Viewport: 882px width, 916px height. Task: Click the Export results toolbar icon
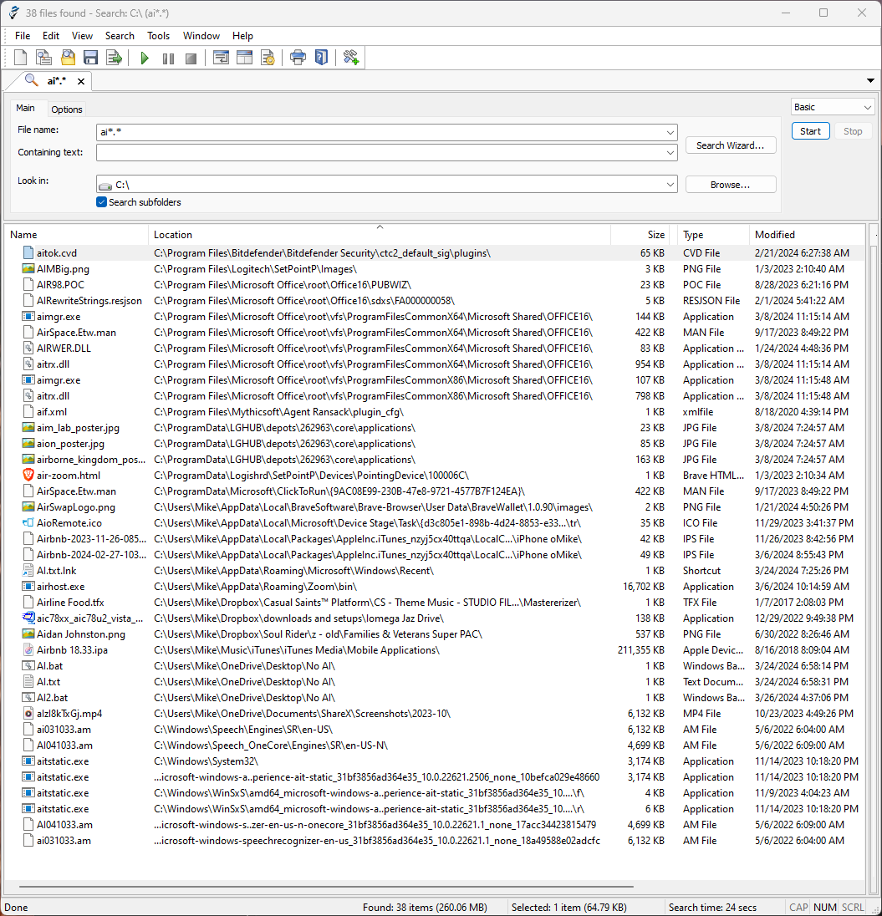[x=114, y=58]
